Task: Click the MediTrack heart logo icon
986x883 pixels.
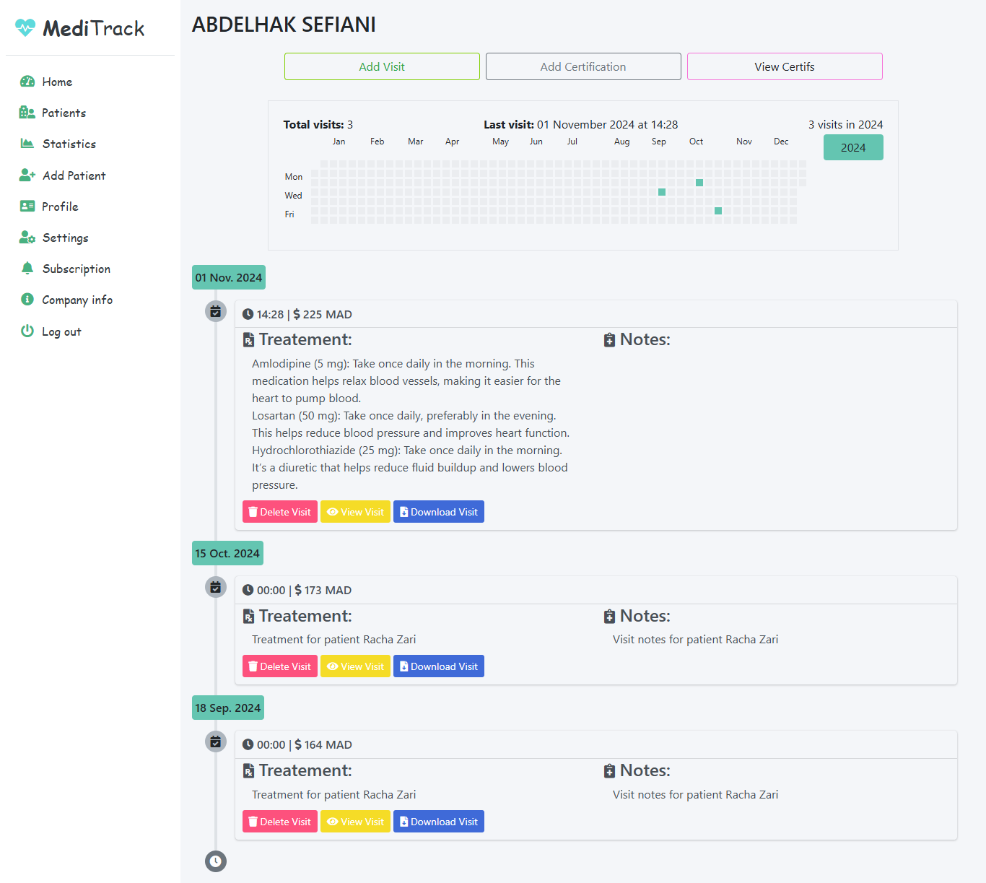Action: [x=25, y=27]
